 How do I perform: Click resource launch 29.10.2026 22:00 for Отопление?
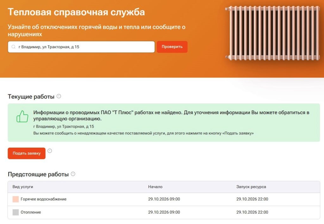click(252, 212)
